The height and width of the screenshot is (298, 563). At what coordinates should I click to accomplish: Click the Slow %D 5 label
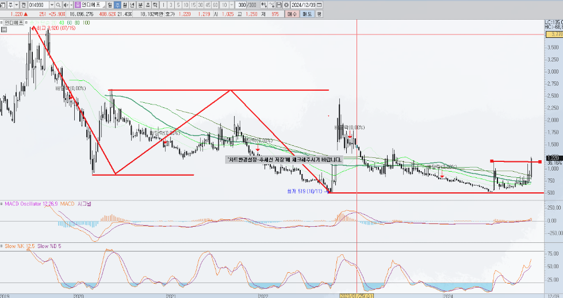[49, 246]
